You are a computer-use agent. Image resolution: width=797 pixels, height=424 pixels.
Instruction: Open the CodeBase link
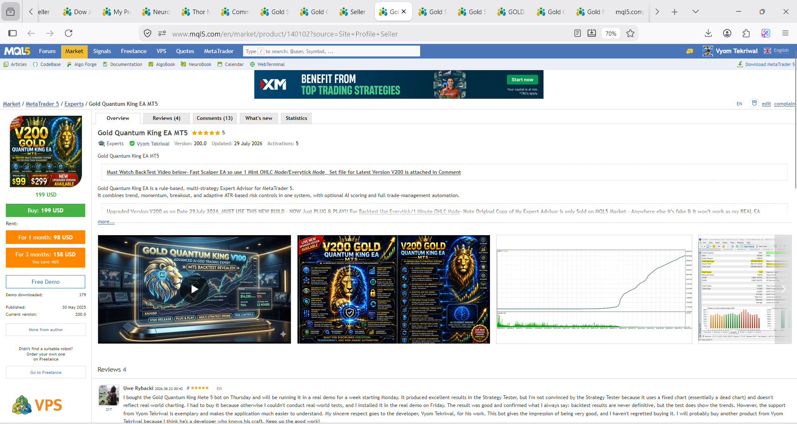point(47,64)
